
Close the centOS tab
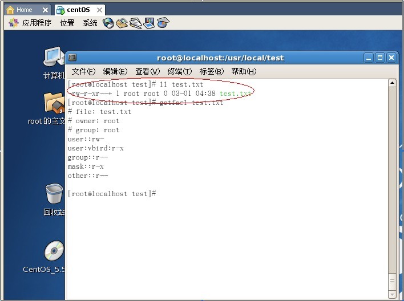pos(99,10)
